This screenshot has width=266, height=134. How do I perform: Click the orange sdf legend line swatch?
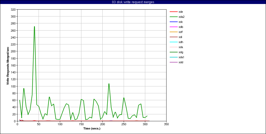tap(173, 32)
